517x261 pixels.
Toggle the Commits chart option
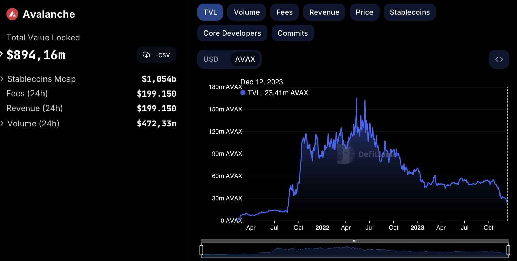[x=293, y=33]
